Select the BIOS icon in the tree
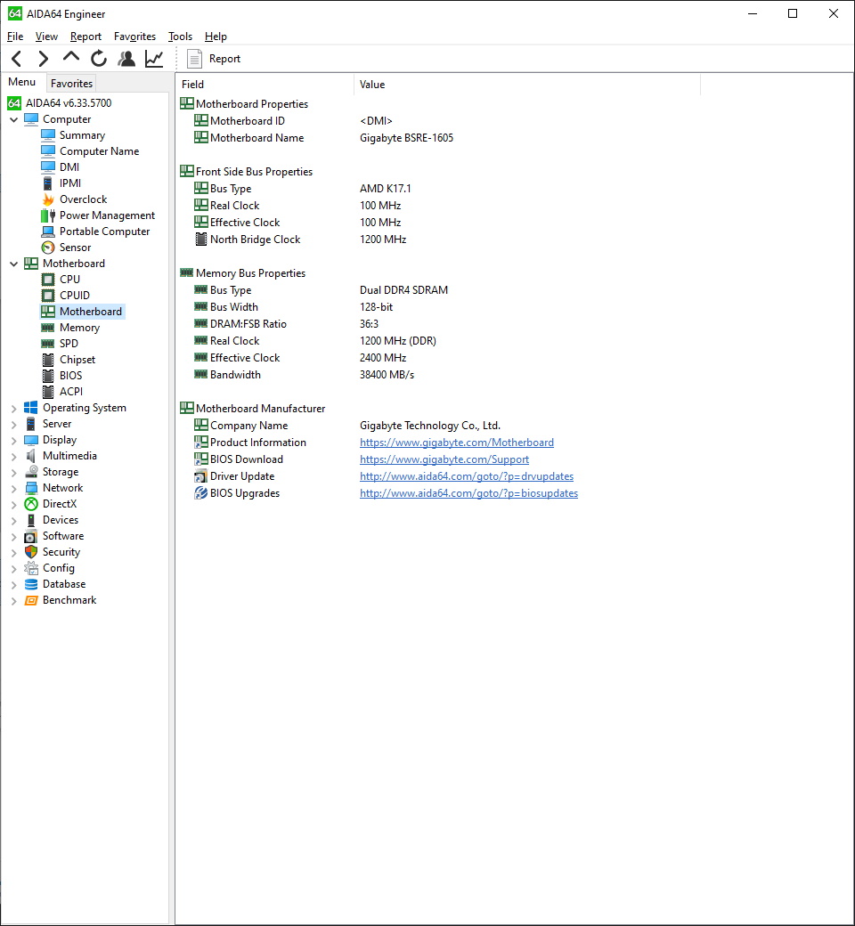 click(x=48, y=376)
